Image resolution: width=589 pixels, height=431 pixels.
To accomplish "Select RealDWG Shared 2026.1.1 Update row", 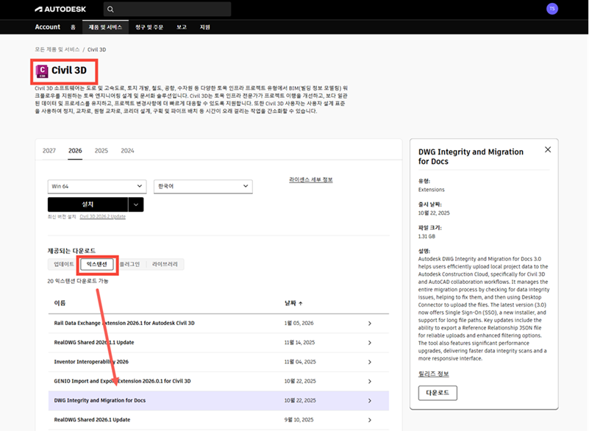I will [x=218, y=343].
